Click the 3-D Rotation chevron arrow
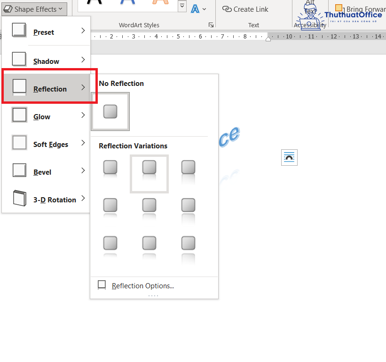This screenshot has height=362, width=386. pos(83,198)
